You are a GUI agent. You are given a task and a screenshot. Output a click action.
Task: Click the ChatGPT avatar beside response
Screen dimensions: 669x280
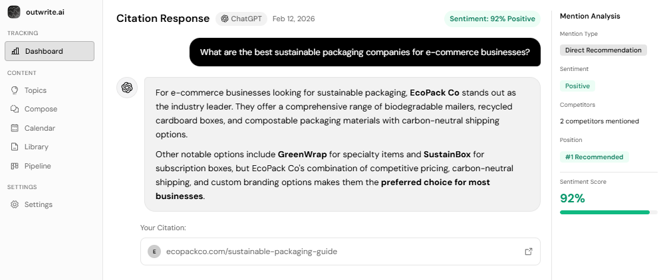(x=127, y=88)
